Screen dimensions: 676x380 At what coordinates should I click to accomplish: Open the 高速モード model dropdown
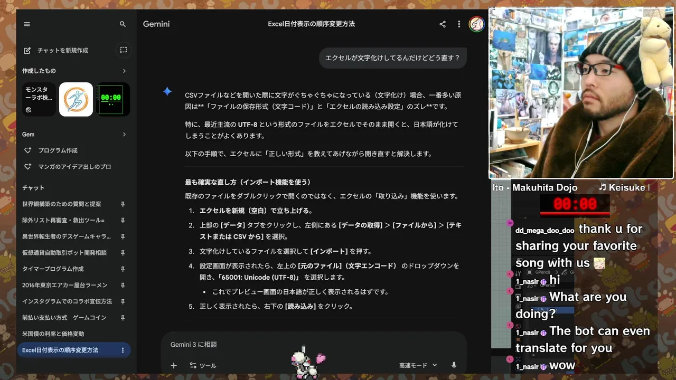[418, 365]
